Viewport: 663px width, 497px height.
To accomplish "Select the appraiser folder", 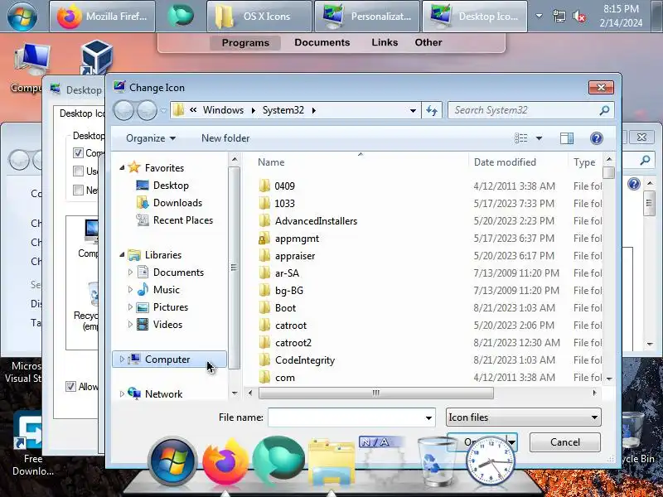I will (295, 256).
